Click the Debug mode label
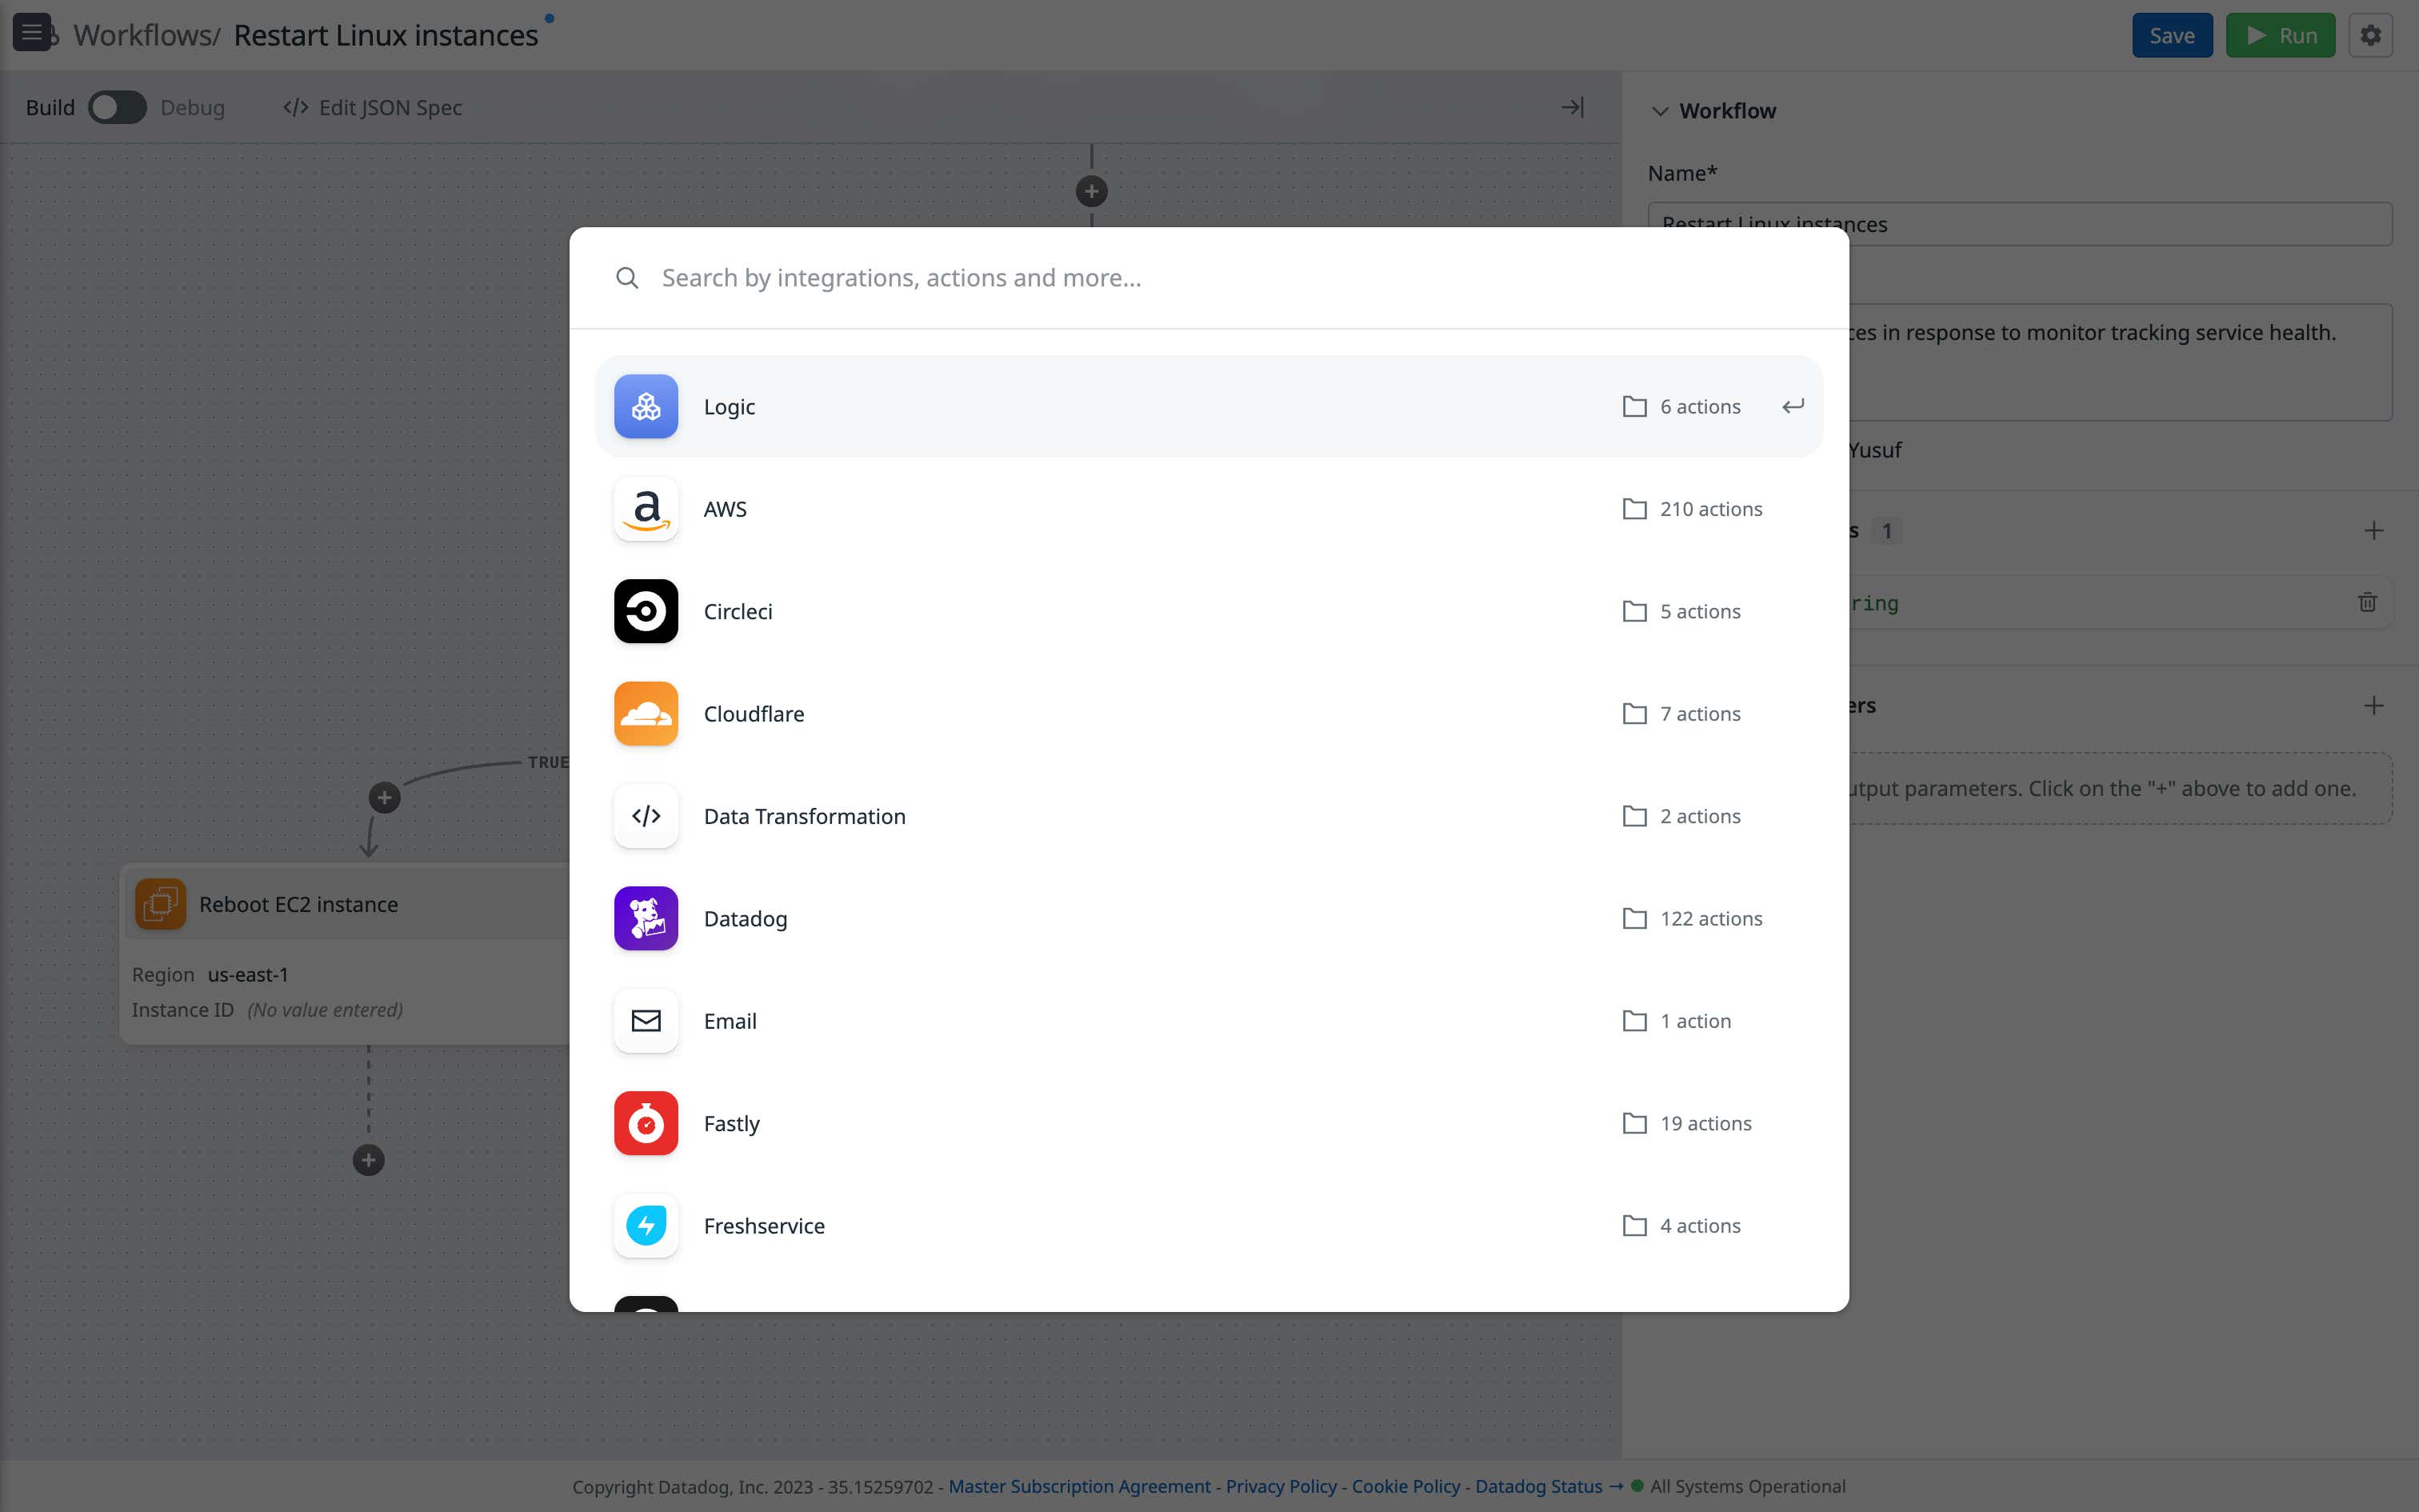The height and width of the screenshot is (1512, 2419). click(x=193, y=107)
